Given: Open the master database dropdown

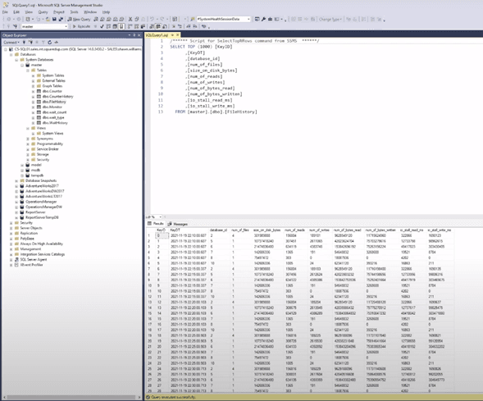Looking at the screenshot, I should (66, 26).
